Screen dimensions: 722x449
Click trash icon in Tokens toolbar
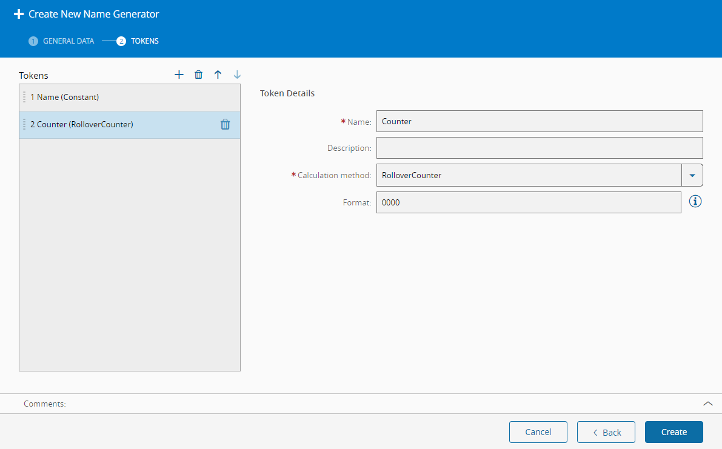pos(198,75)
